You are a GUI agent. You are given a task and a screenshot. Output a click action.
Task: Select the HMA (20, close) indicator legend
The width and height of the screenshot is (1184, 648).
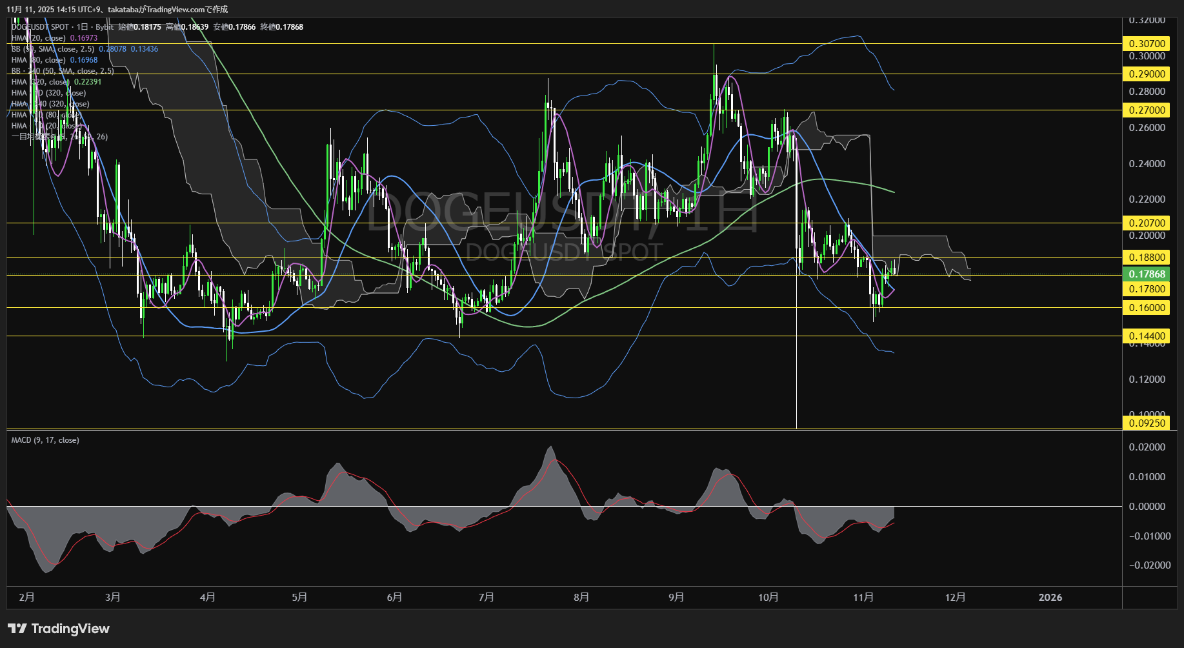coord(39,38)
